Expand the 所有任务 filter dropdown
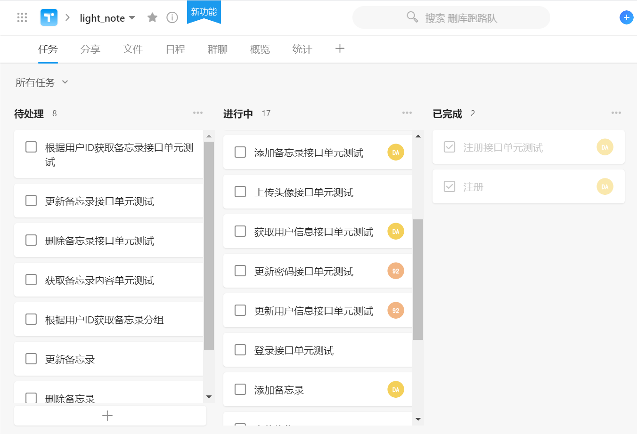This screenshot has width=637, height=434. pyautogui.click(x=42, y=82)
